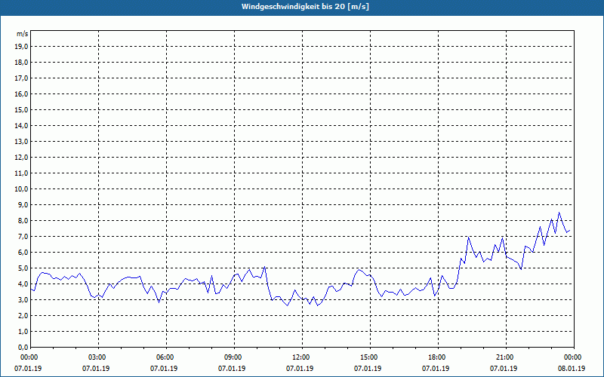Select the 09:00 time label
Image resolution: width=604 pixels, height=377 pixels.
[x=234, y=357]
